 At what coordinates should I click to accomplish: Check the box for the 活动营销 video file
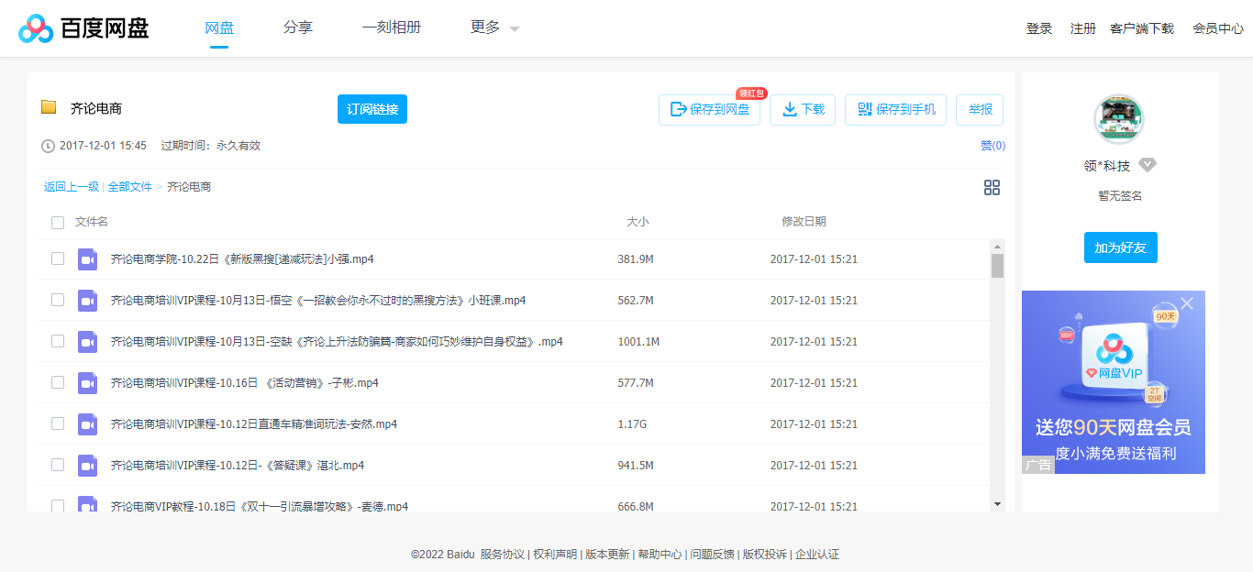[x=58, y=382]
